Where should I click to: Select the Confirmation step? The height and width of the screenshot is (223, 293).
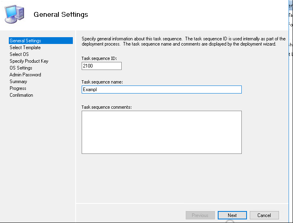coord(21,95)
